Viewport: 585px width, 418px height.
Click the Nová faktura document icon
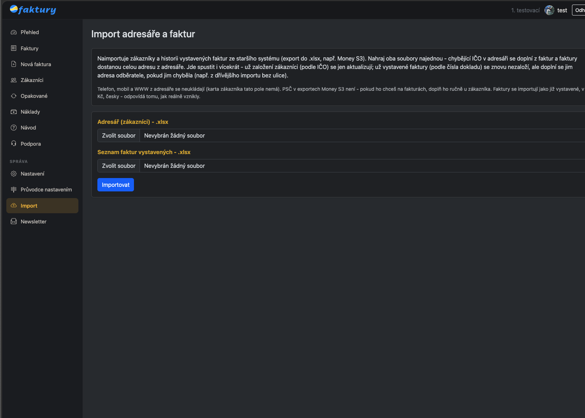[14, 64]
